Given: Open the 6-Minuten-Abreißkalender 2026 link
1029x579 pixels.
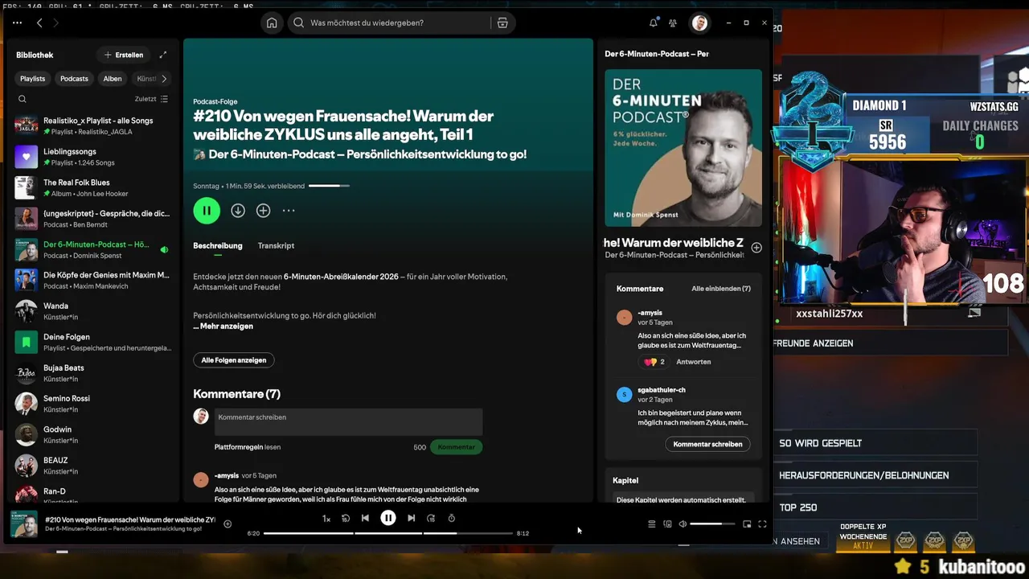Looking at the screenshot, I should click(x=341, y=277).
